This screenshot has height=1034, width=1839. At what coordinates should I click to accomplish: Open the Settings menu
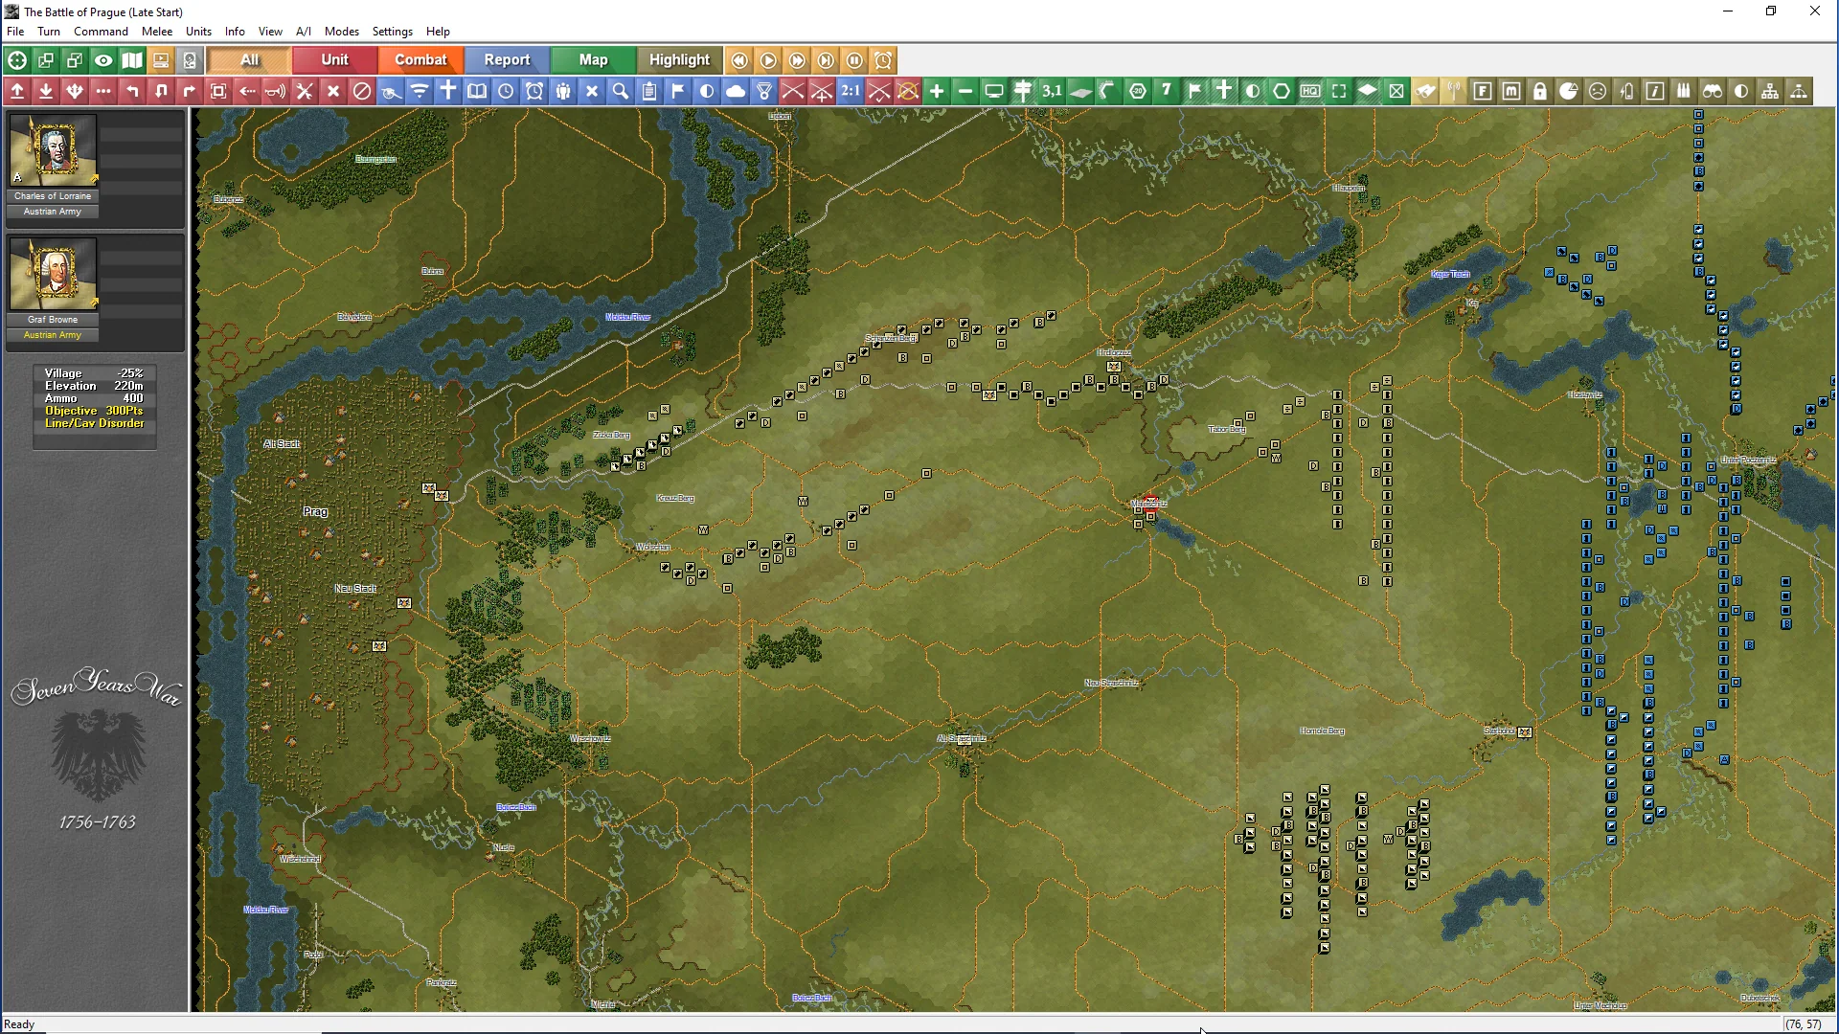click(x=392, y=32)
